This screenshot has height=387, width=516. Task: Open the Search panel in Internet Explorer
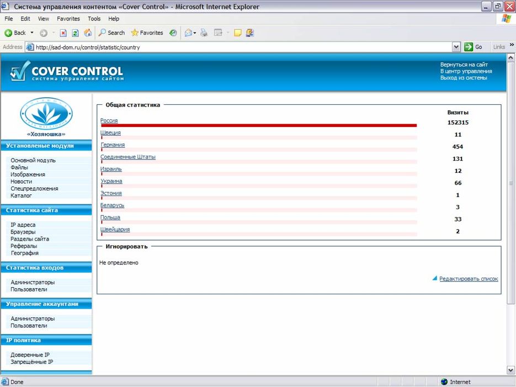pyautogui.click(x=110, y=33)
